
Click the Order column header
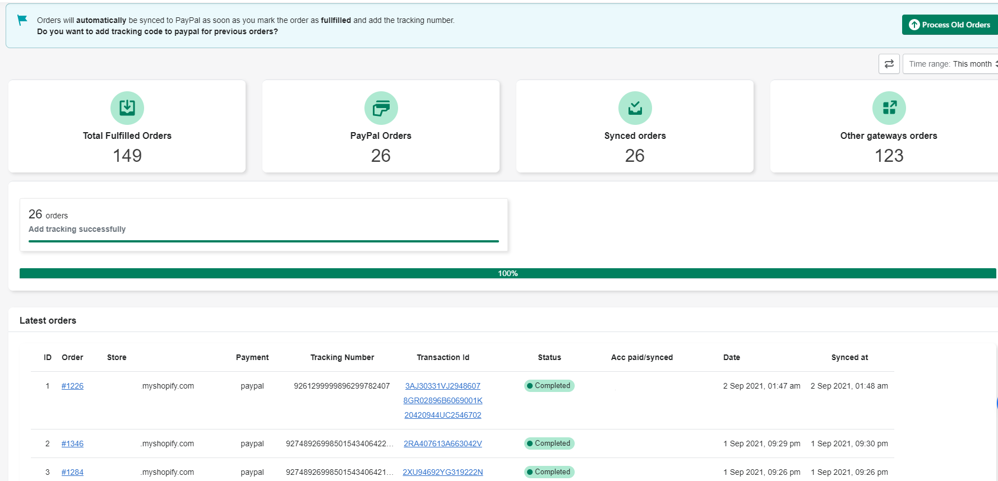pos(72,357)
